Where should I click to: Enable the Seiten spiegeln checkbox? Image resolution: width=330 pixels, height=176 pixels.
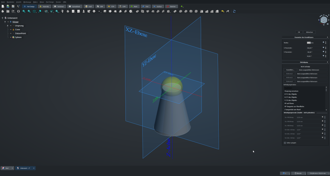click(285, 143)
